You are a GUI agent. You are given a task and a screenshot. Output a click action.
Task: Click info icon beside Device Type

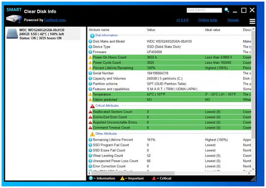point(91,46)
